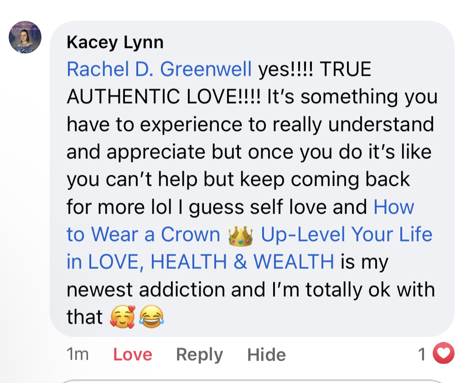
Task: Open Kacey Lynn's profile picture
Action: [x=25, y=37]
